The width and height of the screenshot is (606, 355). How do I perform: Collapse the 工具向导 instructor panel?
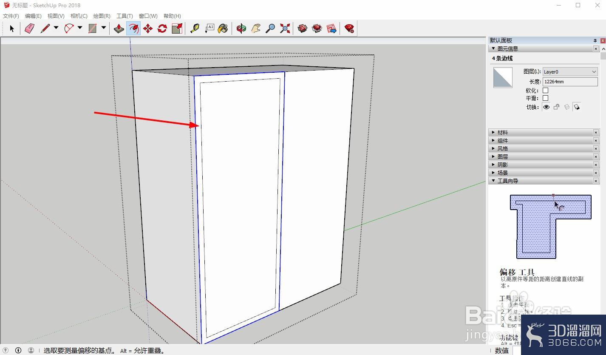(x=493, y=181)
